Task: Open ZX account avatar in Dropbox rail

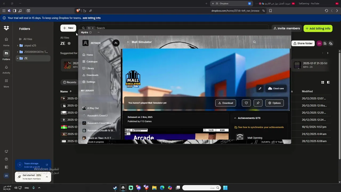Action: click(x=6, y=176)
